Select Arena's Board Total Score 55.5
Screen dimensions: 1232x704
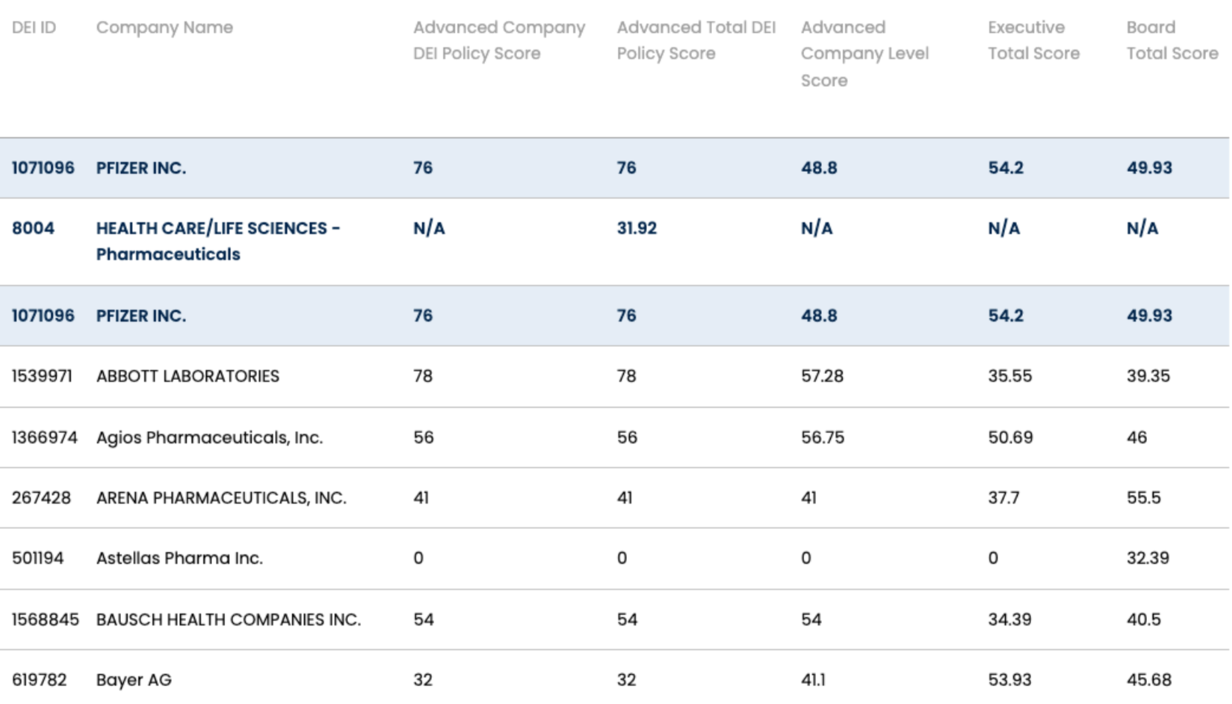pos(1143,498)
